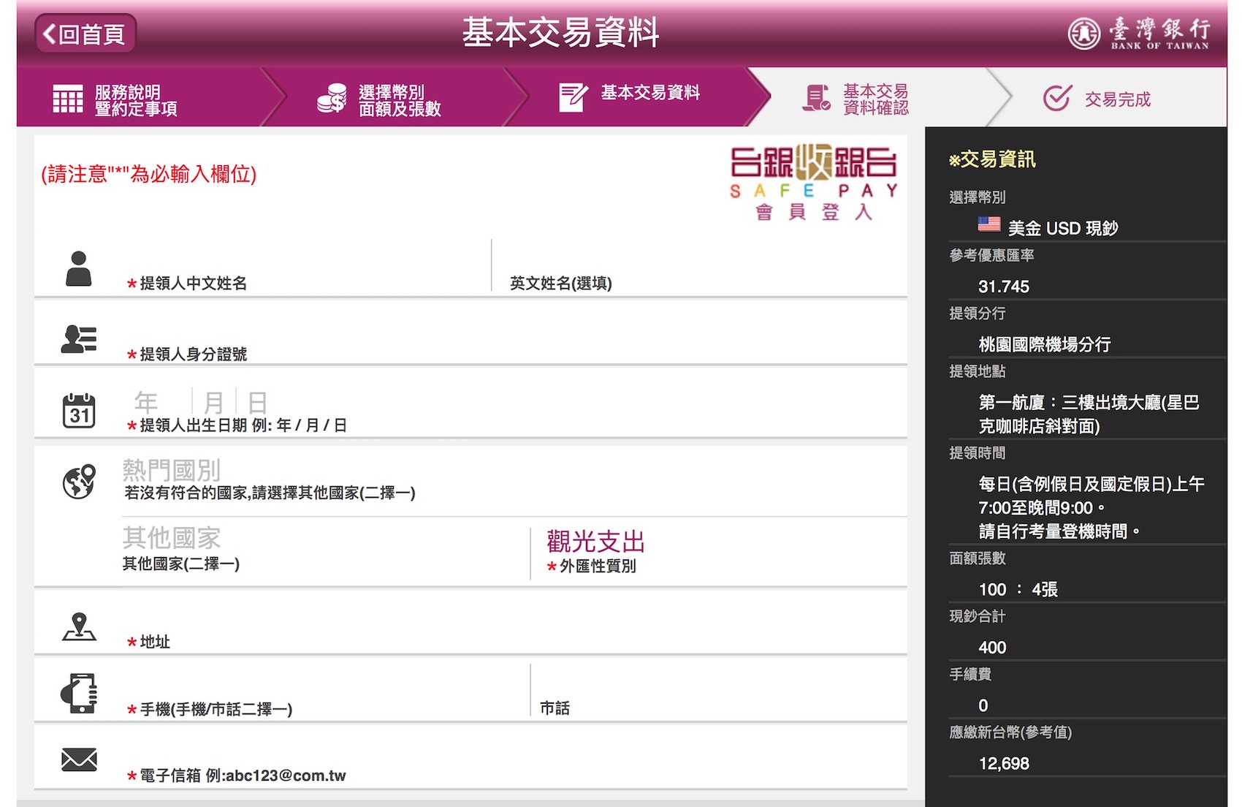Click the Bank of Taiwan logo

tap(1138, 34)
